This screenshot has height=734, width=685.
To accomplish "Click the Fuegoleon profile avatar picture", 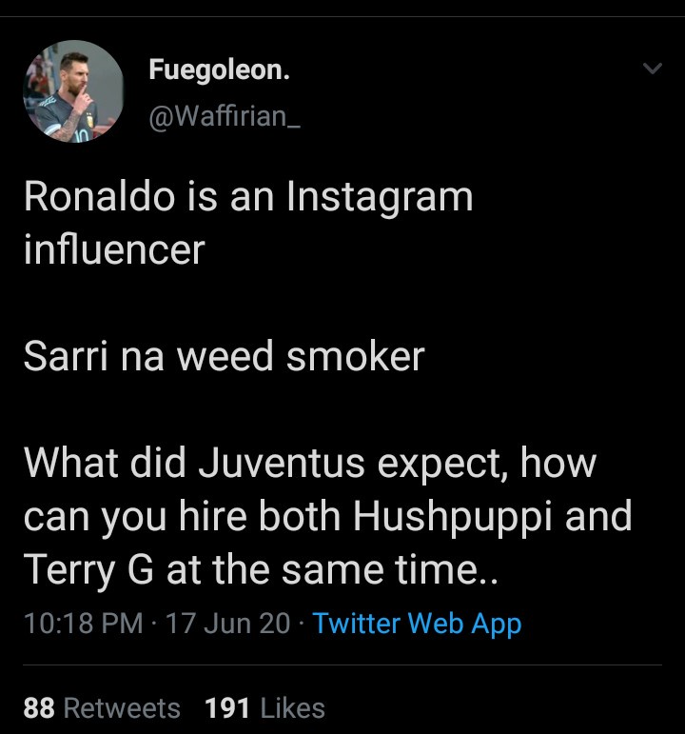I will coord(73,91).
